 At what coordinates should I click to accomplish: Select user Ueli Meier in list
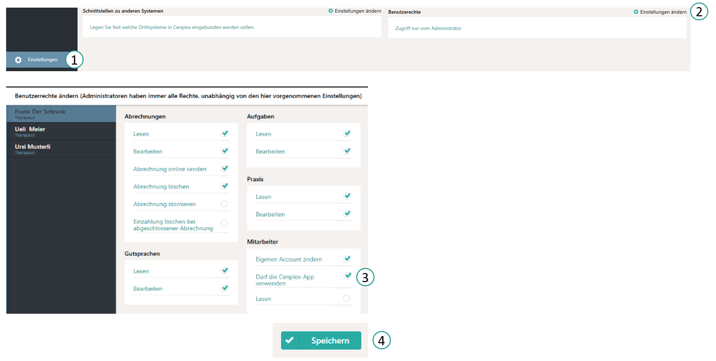pyautogui.click(x=30, y=131)
